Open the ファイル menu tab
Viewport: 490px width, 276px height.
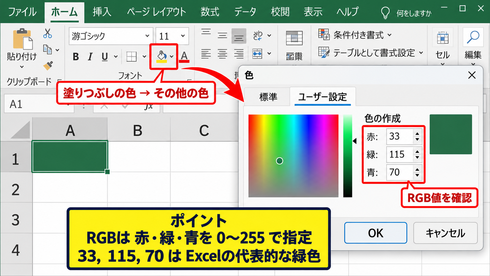click(22, 12)
